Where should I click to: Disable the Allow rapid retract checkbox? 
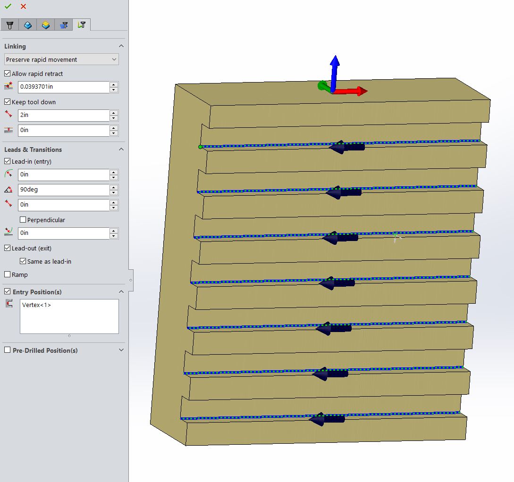click(x=8, y=74)
